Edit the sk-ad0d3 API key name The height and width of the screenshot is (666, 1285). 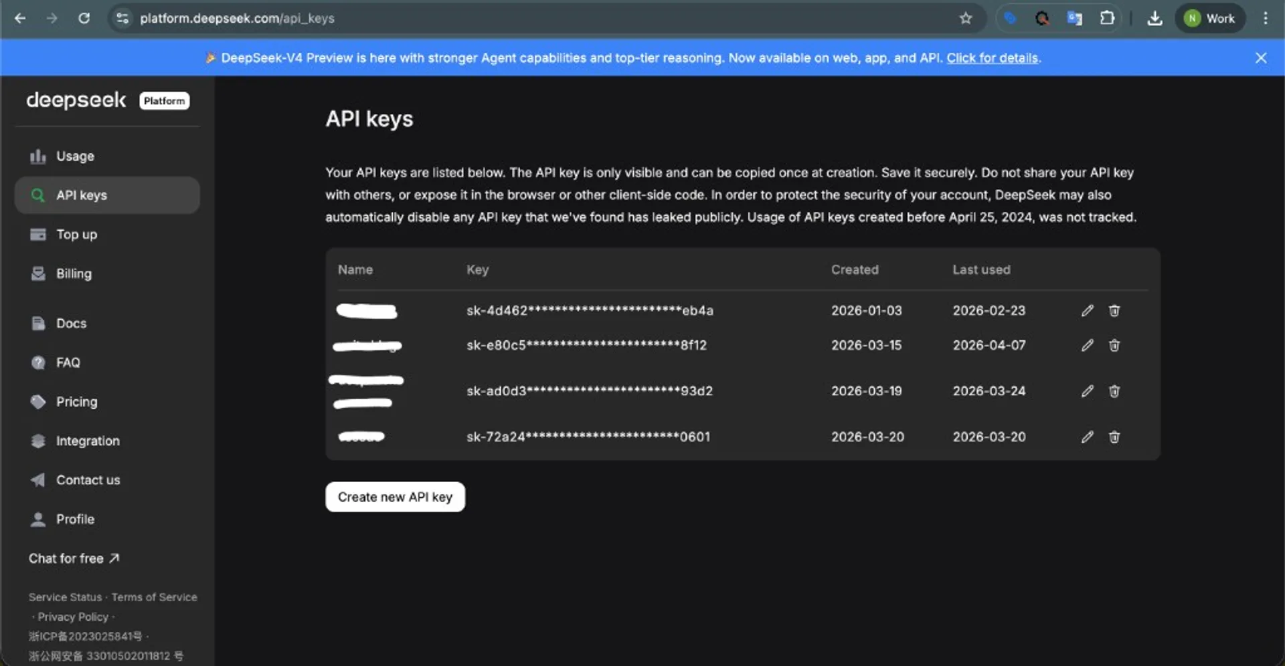1087,391
